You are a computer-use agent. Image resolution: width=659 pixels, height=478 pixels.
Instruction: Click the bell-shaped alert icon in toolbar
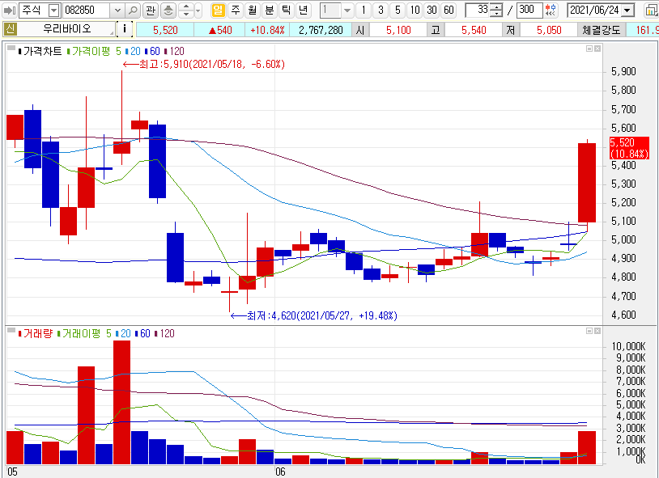[x=168, y=10]
